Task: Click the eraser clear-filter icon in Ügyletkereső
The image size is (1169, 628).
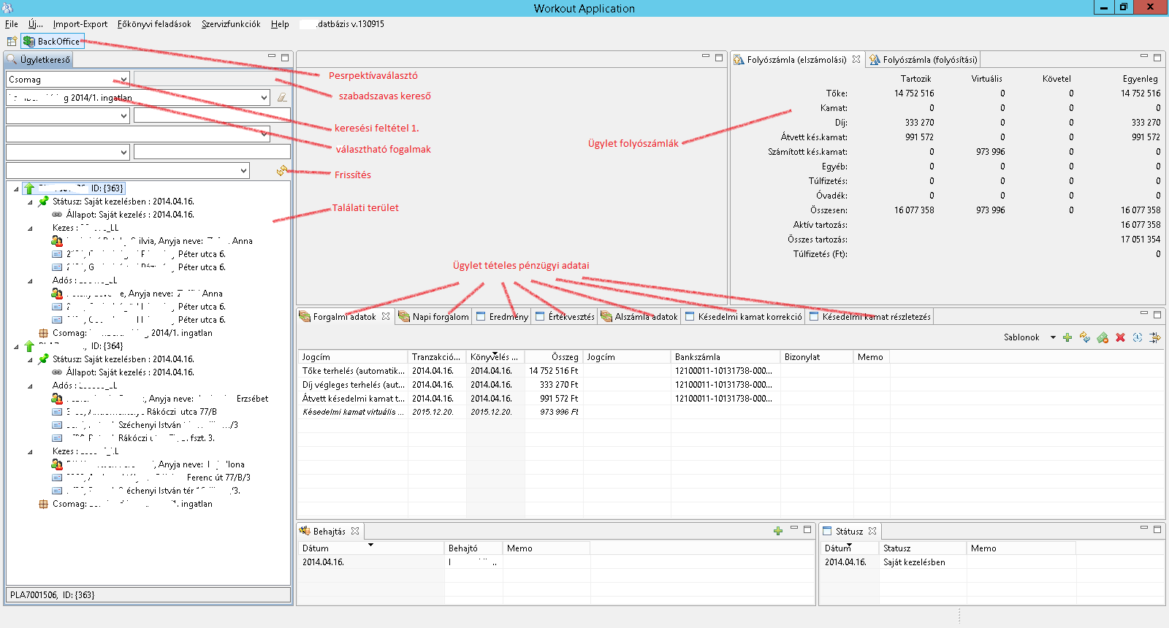Action: pyautogui.click(x=282, y=97)
